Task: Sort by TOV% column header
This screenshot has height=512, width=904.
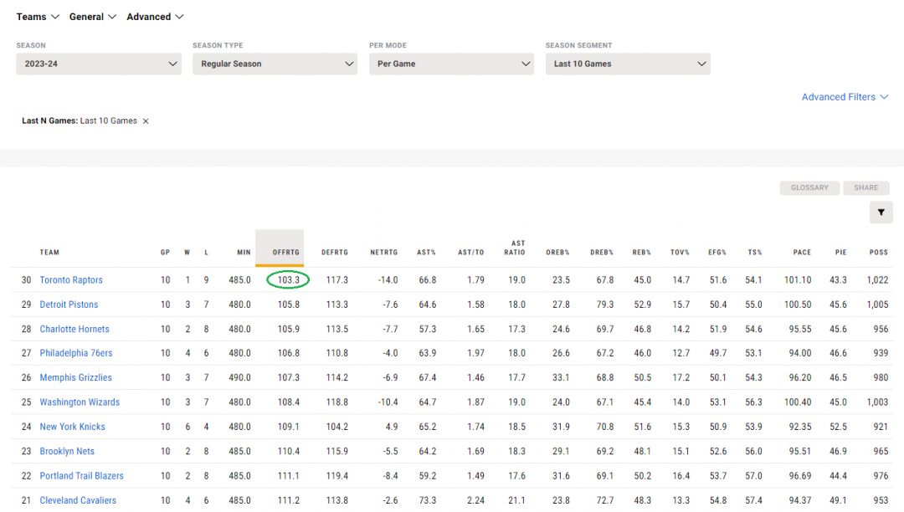Action: [x=681, y=253]
